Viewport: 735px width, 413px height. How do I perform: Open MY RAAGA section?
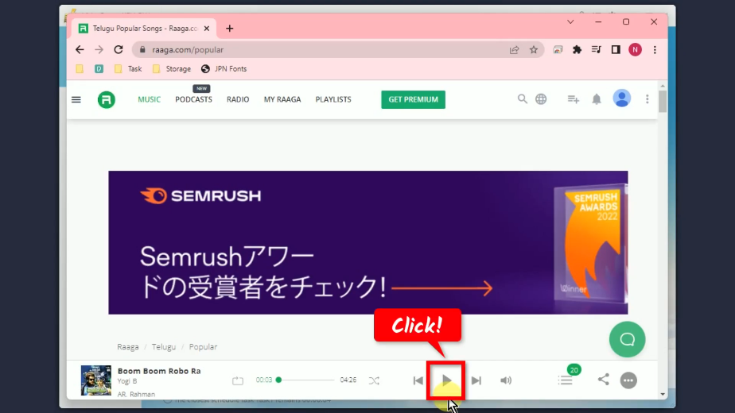(282, 99)
